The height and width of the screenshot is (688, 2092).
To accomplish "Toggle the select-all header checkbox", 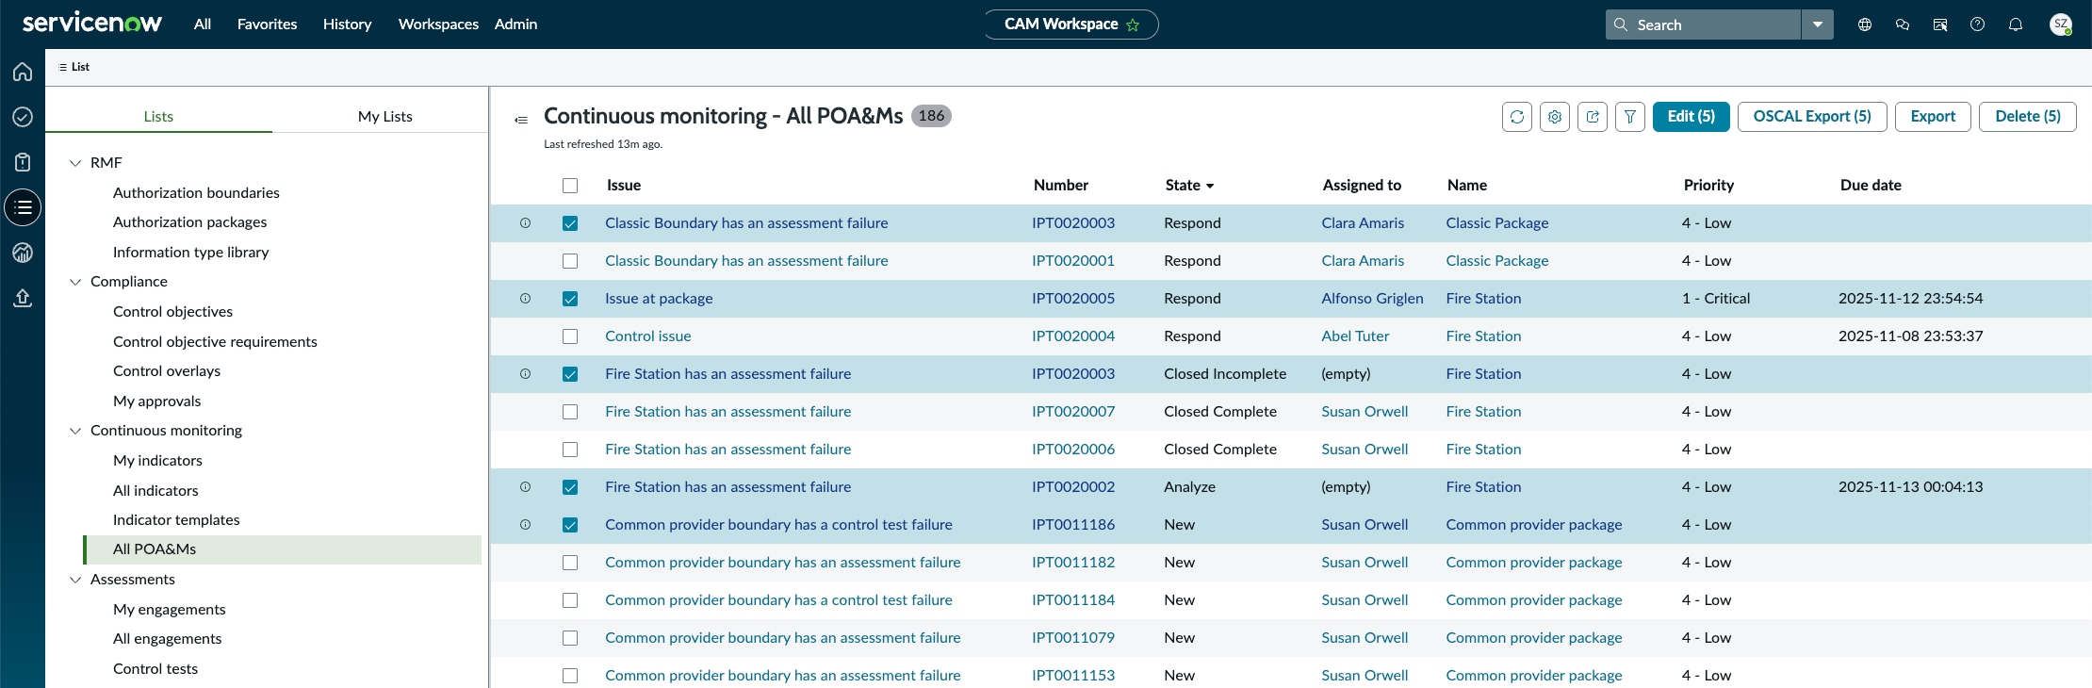I will (570, 186).
